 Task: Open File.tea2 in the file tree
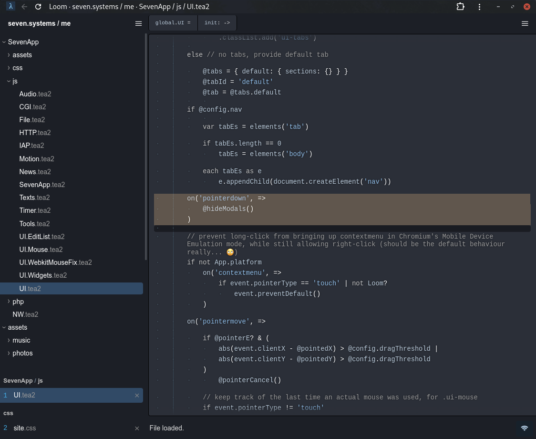(32, 120)
